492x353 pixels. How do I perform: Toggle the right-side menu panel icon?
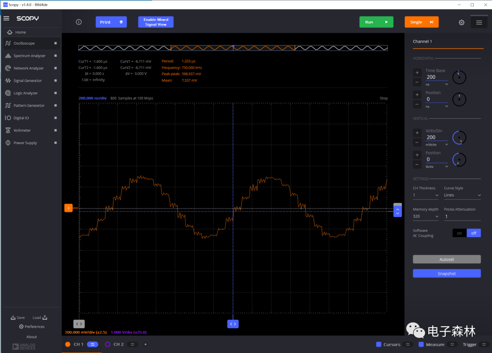[479, 22]
